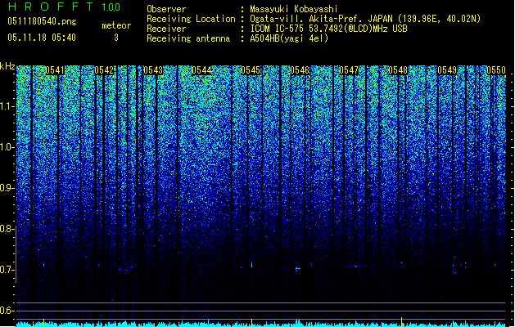
Task: Click the version number 1.0.0
Action: [111, 7]
